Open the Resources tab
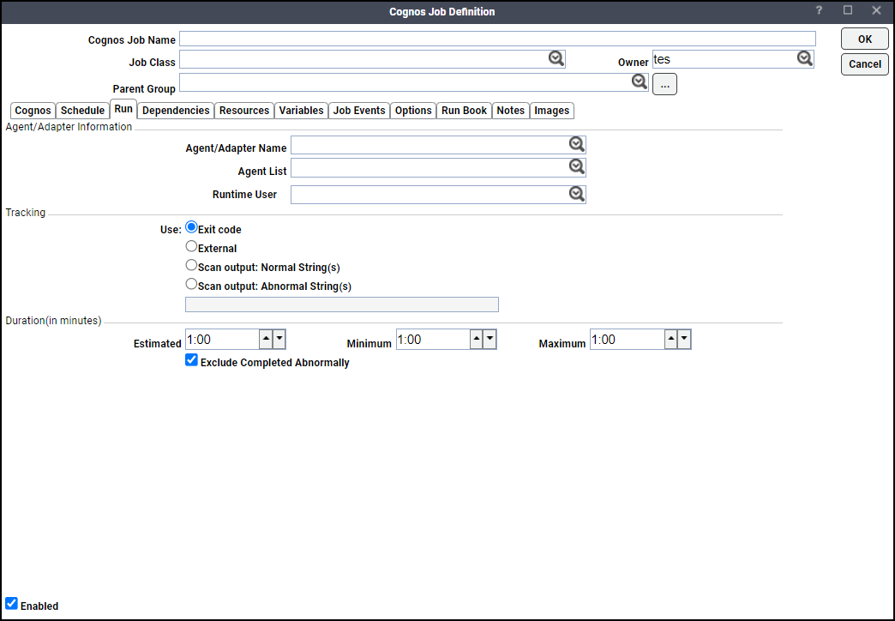 click(244, 111)
